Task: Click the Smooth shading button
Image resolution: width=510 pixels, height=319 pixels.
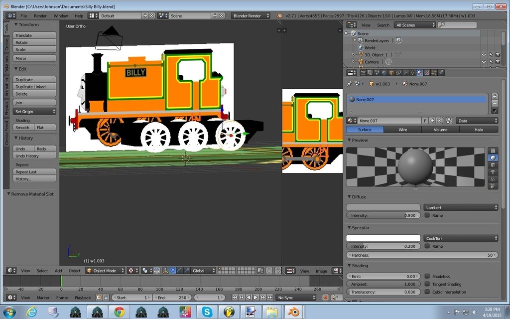Action: (x=23, y=127)
